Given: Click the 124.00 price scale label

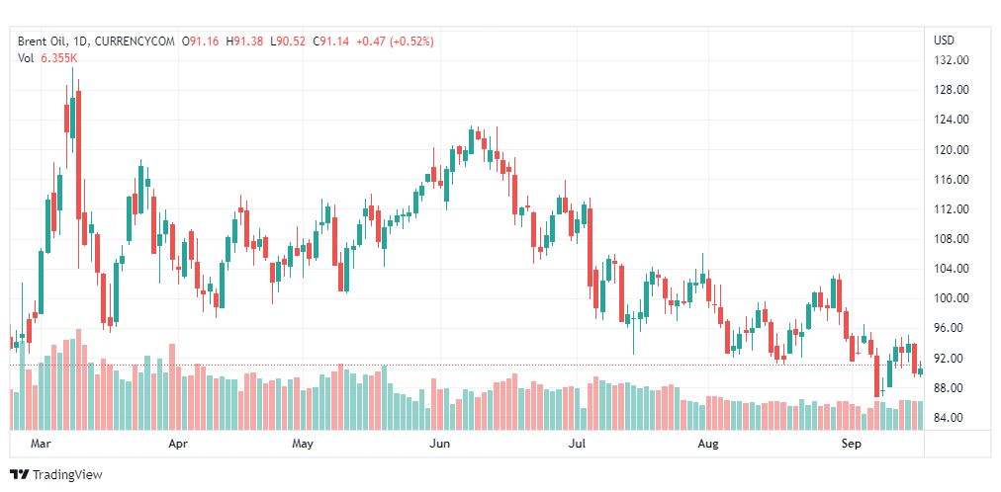Looking at the screenshot, I should point(951,121).
